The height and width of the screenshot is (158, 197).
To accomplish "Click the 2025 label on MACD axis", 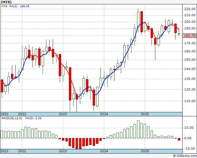I will coord(145,151).
